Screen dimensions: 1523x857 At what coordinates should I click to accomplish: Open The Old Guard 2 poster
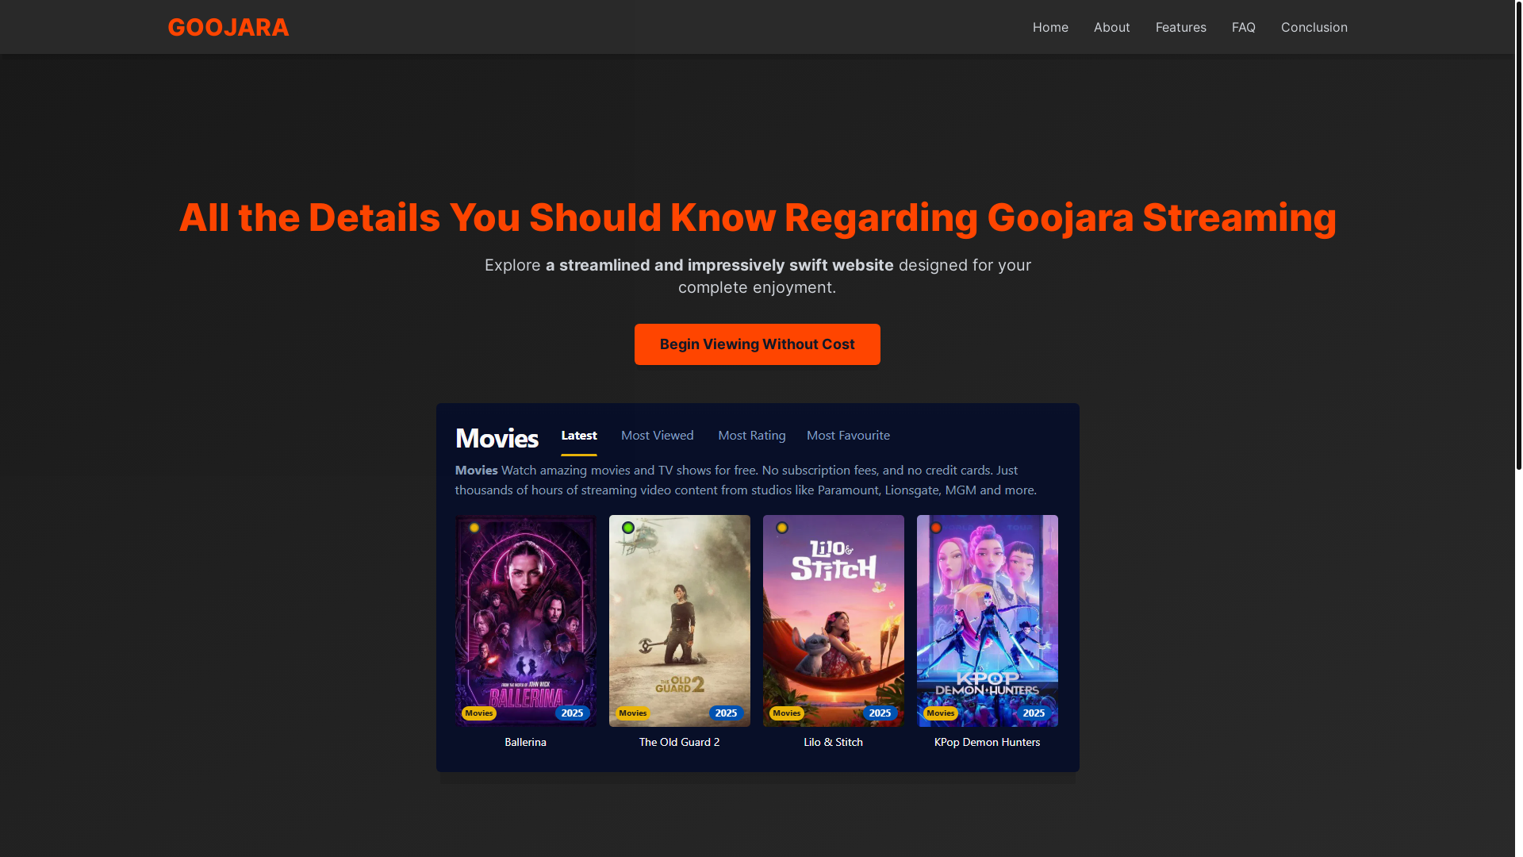pos(679,621)
